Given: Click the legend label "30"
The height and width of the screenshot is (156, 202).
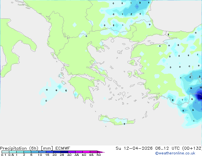Looking at the screenshot, I should tap(69, 155).
